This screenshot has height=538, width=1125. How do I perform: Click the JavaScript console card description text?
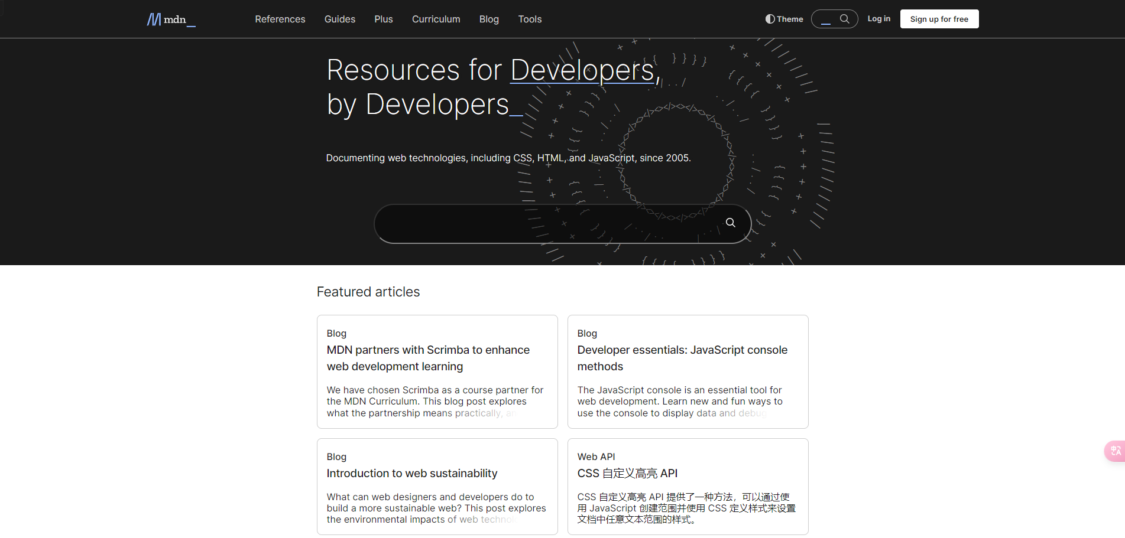680,402
